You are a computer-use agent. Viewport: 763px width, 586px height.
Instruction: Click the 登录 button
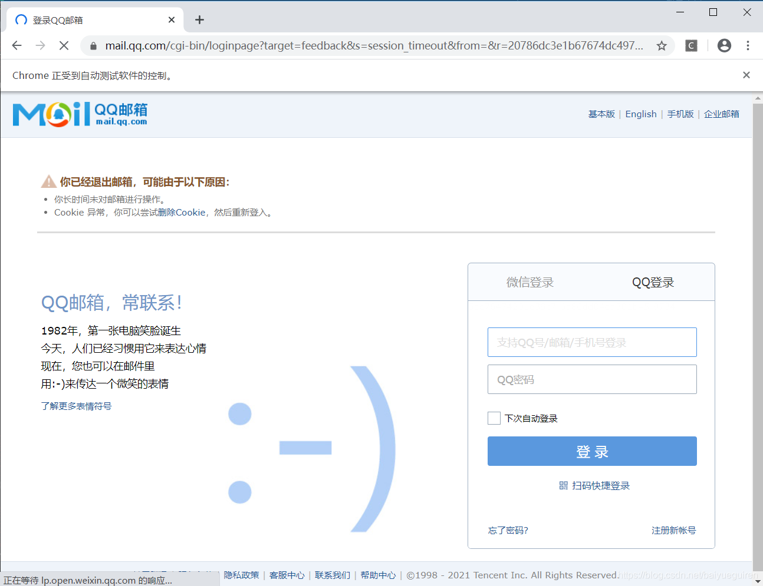(592, 451)
